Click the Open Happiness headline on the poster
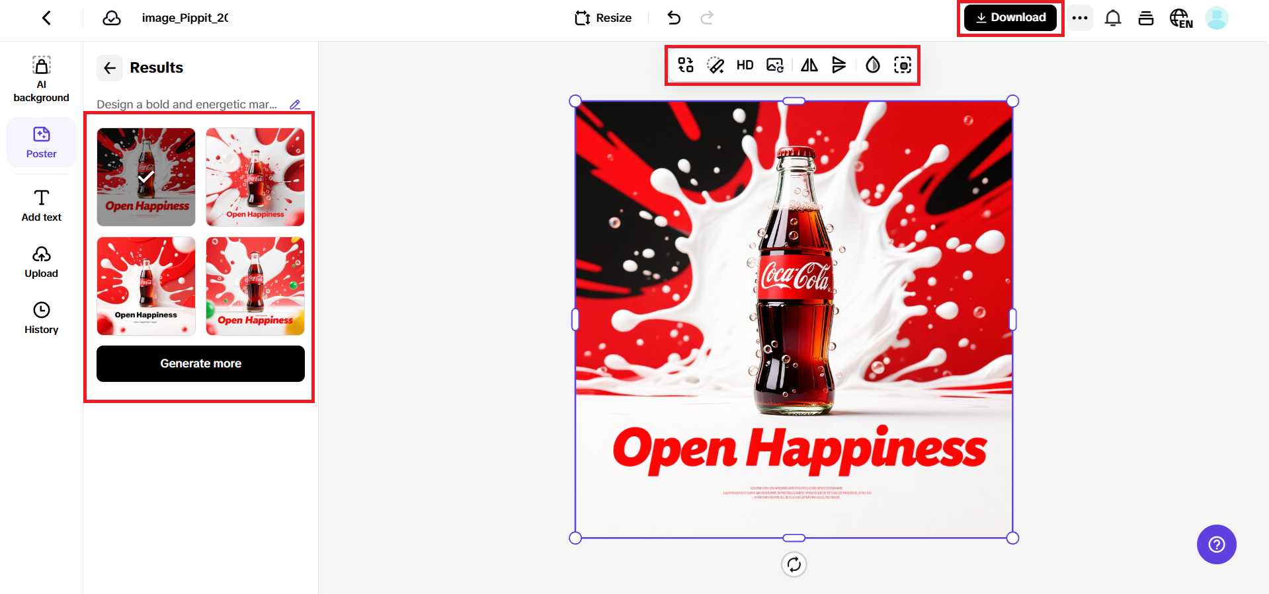Viewport: 1269px width, 594px height. pos(799,449)
